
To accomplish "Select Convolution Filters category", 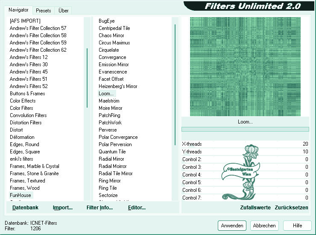I will pyautogui.click(x=28, y=115).
